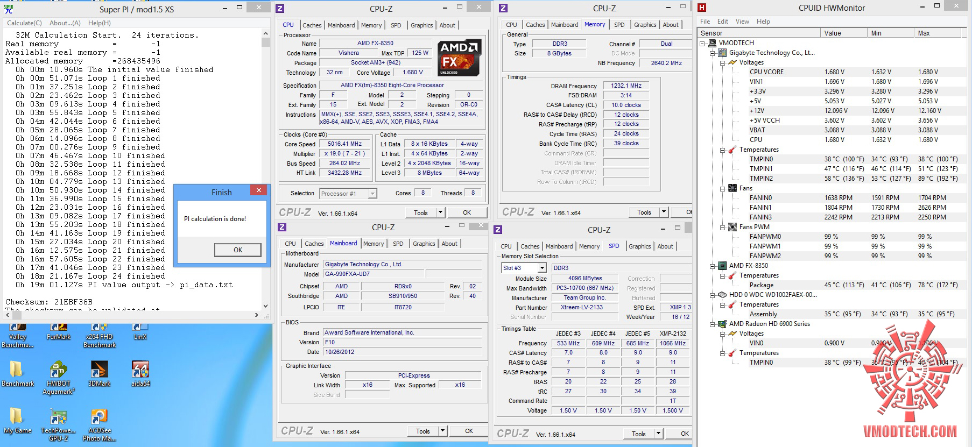972x447 pixels.
Task: Click the Fans PWM icon in HWMonitor tree
Action: tap(732, 227)
